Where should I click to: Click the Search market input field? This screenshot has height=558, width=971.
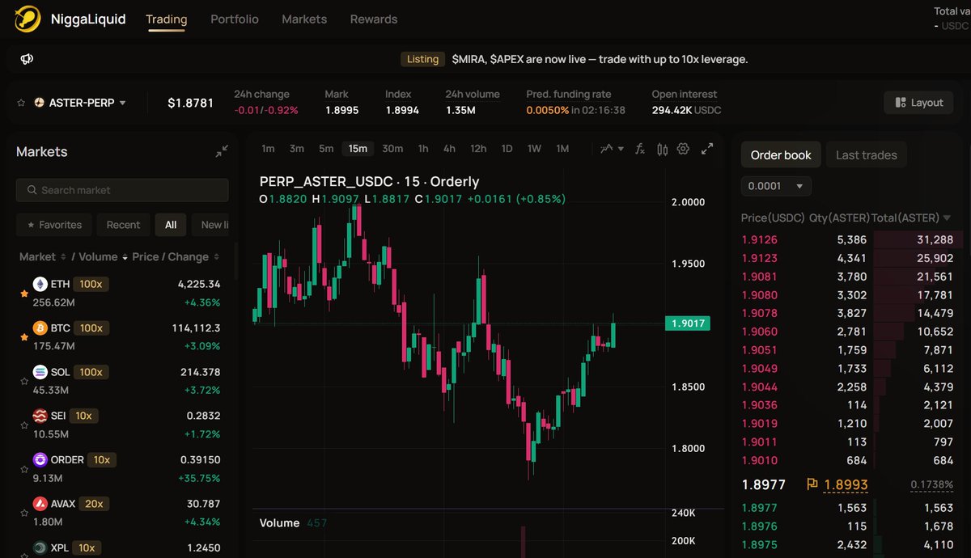(122, 190)
